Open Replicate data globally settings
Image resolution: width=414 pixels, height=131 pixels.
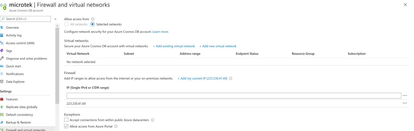coord(22,107)
